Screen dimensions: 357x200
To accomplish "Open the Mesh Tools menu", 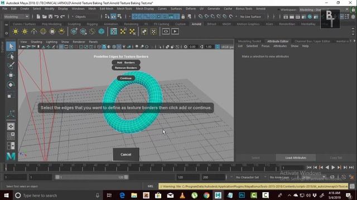I will click(124, 9).
